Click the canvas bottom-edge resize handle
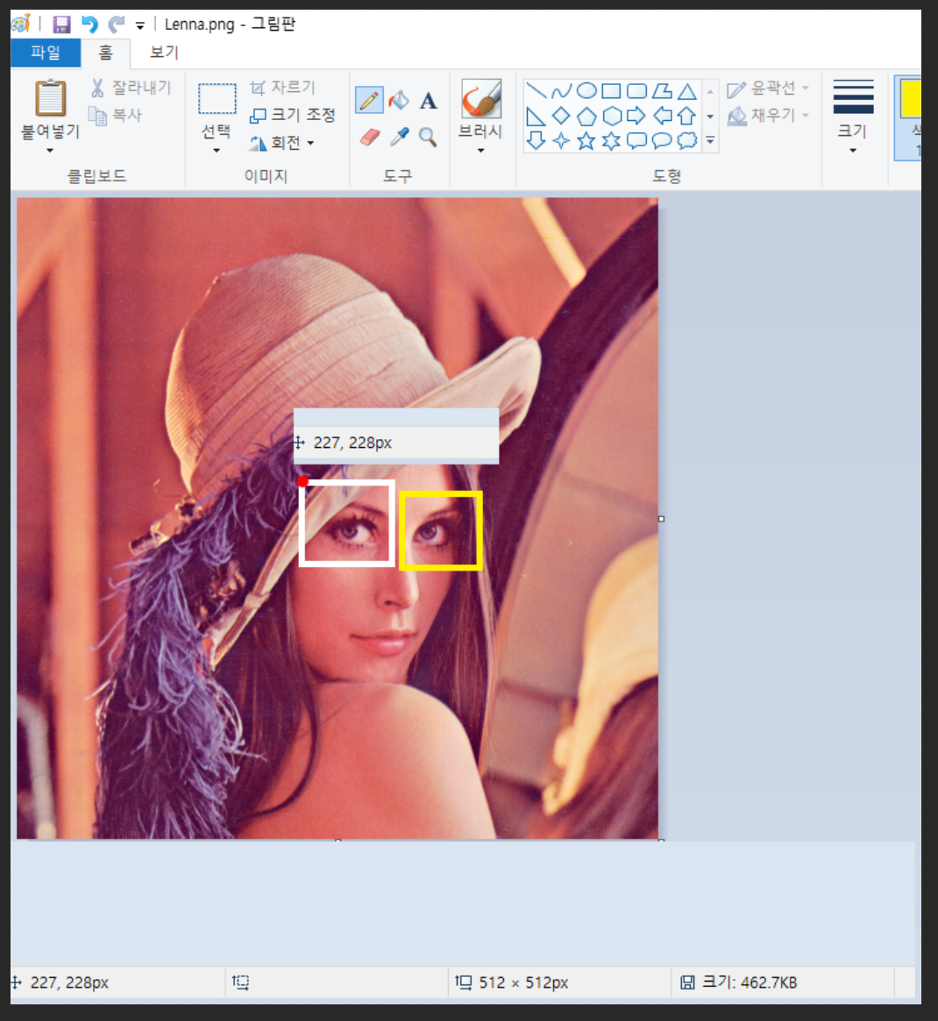This screenshot has width=938, height=1021. [338, 840]
